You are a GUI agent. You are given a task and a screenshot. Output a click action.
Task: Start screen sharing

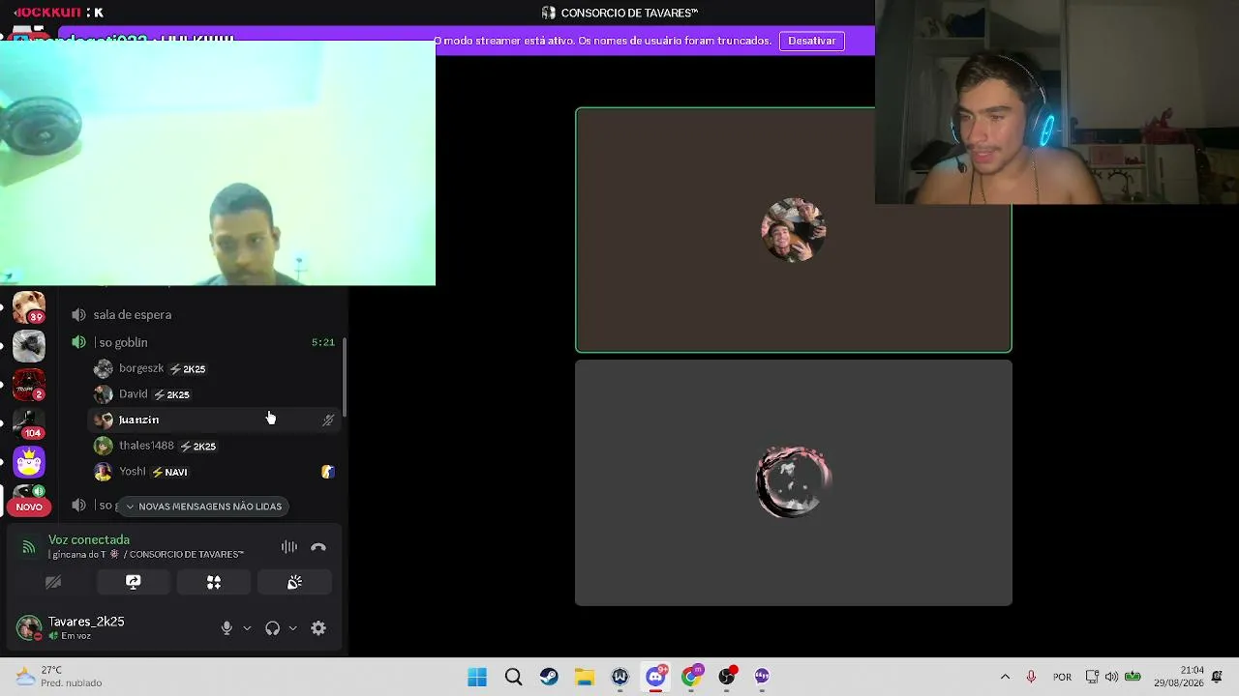134,582
